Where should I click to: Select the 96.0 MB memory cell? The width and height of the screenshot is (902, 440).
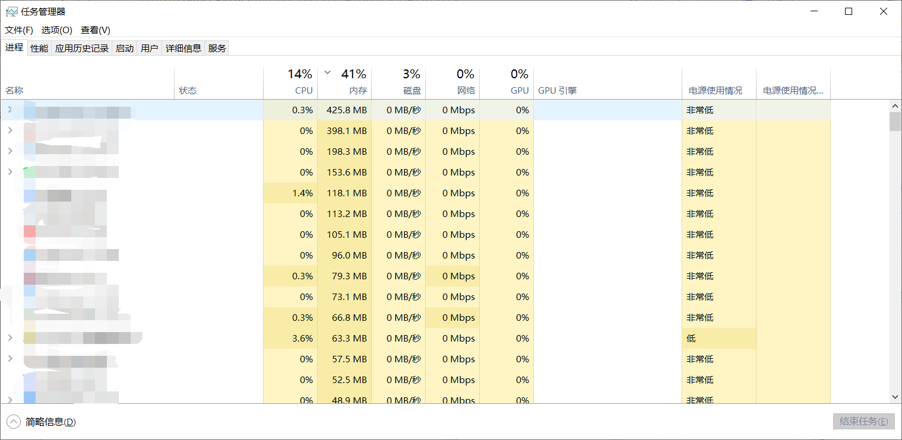(x=344, y=255)
